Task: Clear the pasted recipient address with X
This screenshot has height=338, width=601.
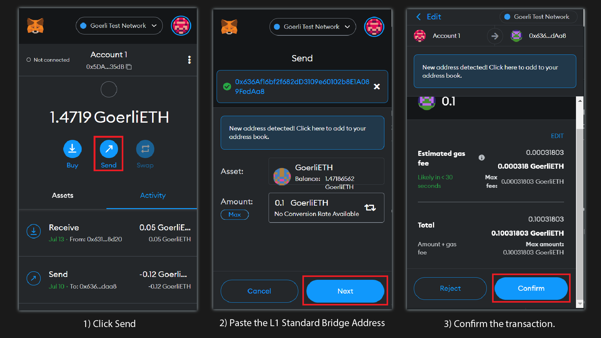Action: point(377,86)
